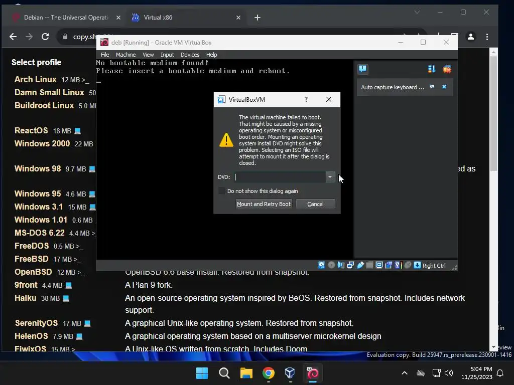Click the browser page vertical scrollbar thumb

point(494,113)
